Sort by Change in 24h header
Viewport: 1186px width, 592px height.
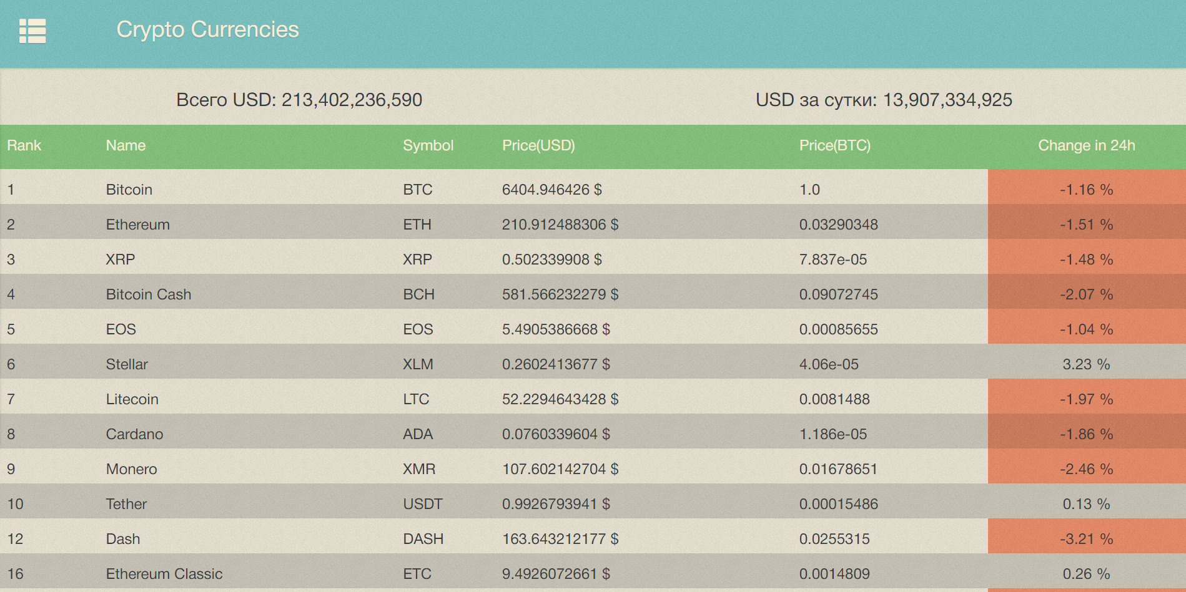[1086, 145]
